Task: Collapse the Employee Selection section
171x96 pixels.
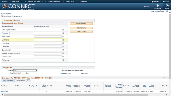Action: [x=3, y=20]
